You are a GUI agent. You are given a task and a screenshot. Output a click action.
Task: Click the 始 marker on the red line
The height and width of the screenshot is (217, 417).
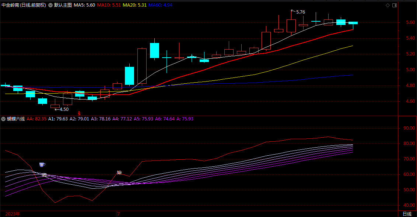click(x=119, y=173)
